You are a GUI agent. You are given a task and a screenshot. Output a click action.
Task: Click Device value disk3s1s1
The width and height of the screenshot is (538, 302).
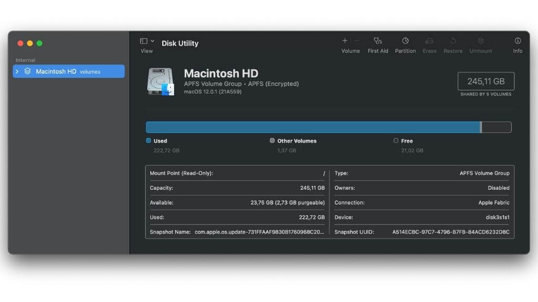(498, 218)
